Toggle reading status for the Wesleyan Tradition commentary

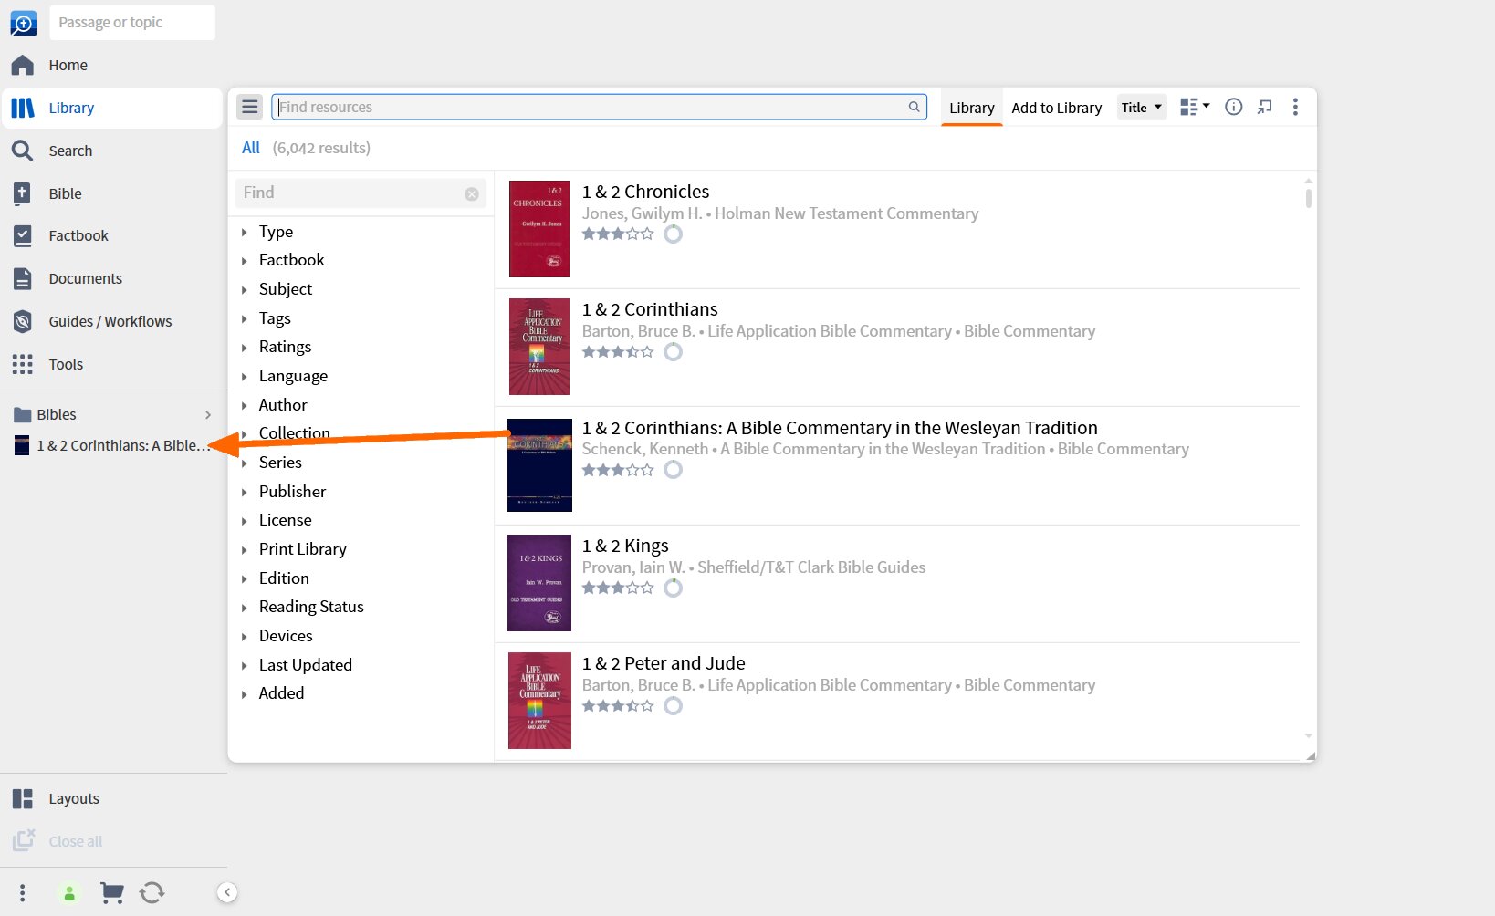point(673,469)
